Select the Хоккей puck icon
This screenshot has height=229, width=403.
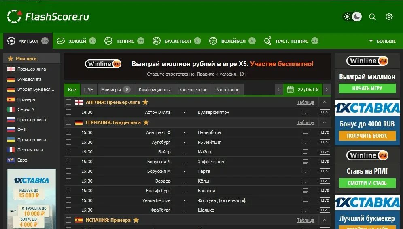point(61,41)
